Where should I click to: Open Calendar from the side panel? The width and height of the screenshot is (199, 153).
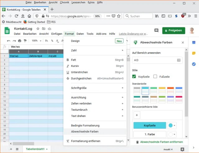pyautogui.click(x=193, y=43)
